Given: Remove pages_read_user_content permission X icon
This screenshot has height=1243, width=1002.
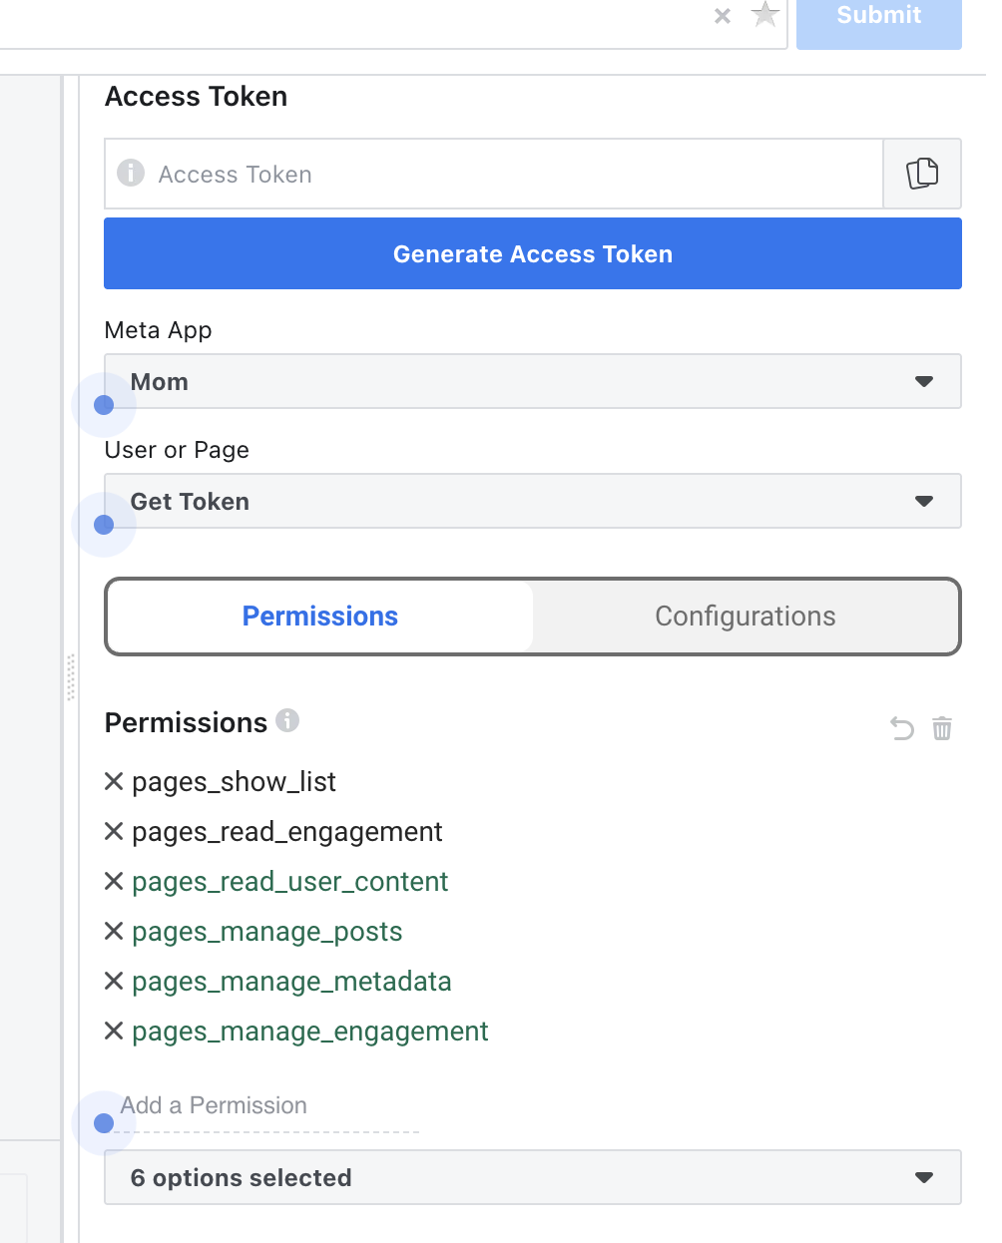Looking at the screenshot, I should (114, 881).
